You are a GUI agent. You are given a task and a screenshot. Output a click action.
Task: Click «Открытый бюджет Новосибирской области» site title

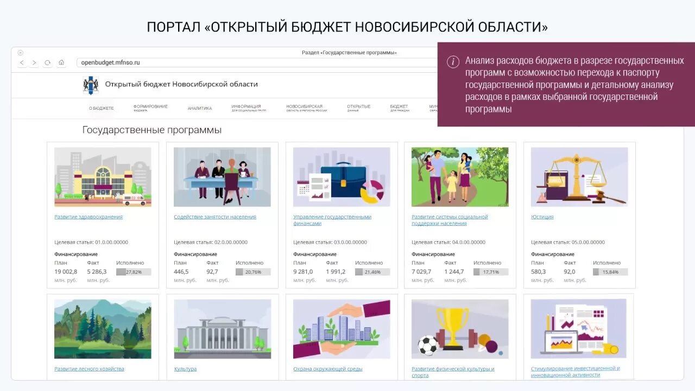(x=181, y=84)
